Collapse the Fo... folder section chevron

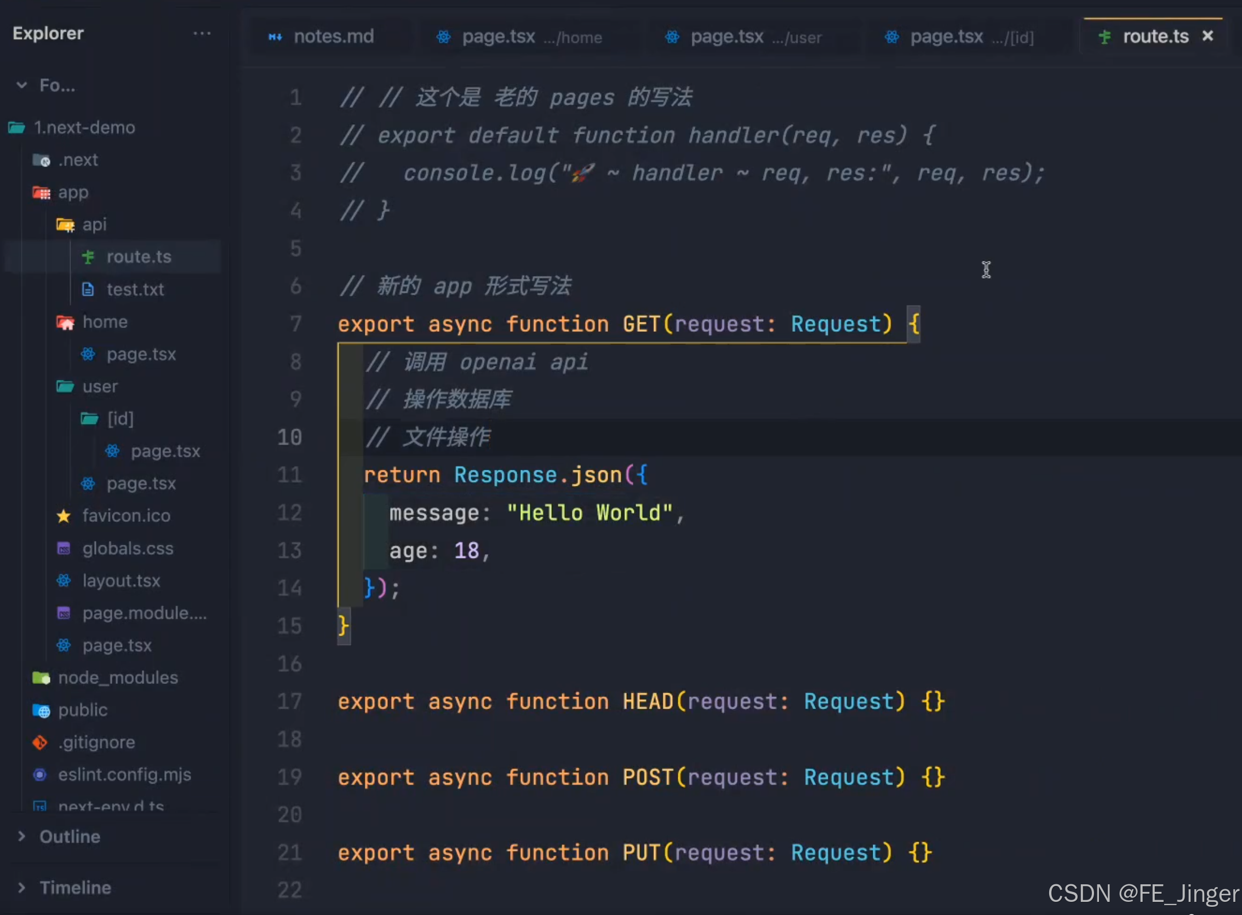tap(21, 85)
